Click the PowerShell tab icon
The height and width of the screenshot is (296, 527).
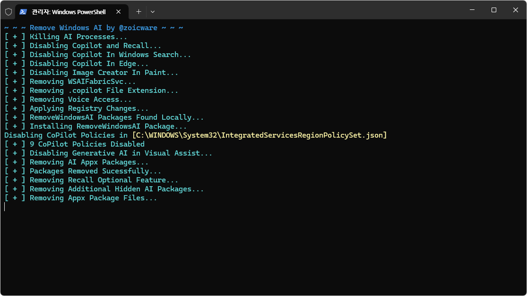(23, 12)
